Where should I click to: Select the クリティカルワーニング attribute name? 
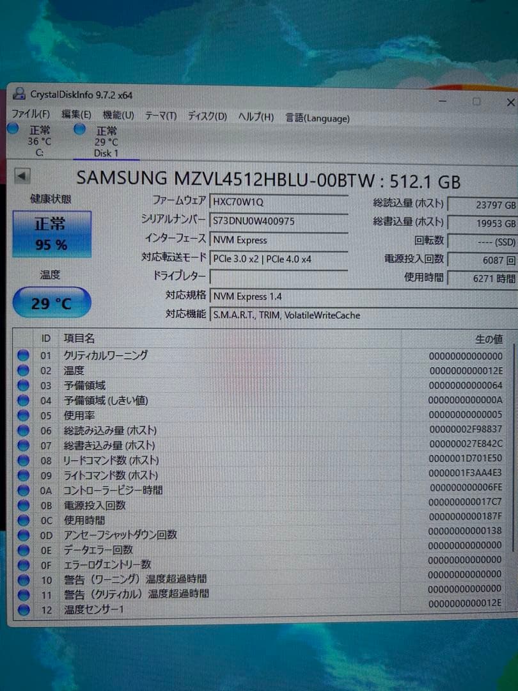106,355
